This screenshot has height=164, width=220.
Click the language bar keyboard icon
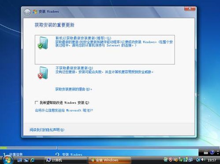[206, 153]
